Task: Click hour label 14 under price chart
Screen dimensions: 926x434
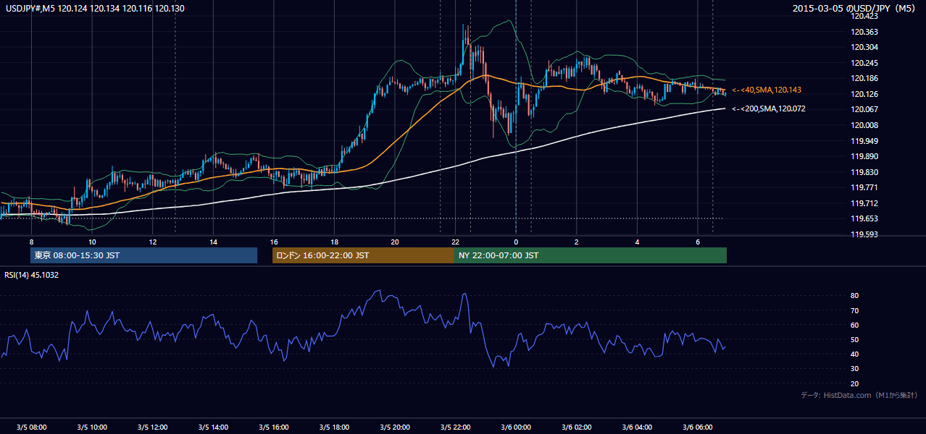Action: pyautogui.click(x=213, y=242)
